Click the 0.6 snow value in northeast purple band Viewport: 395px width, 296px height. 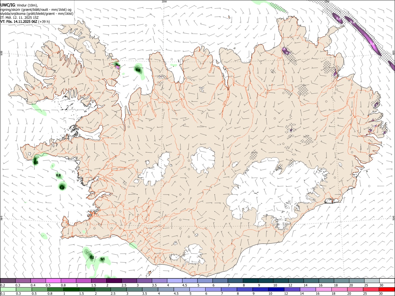pos(373,44)
